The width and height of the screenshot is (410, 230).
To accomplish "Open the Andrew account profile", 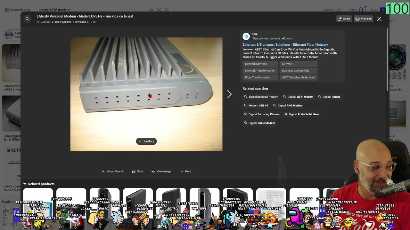I will click(x=332, y=10).
